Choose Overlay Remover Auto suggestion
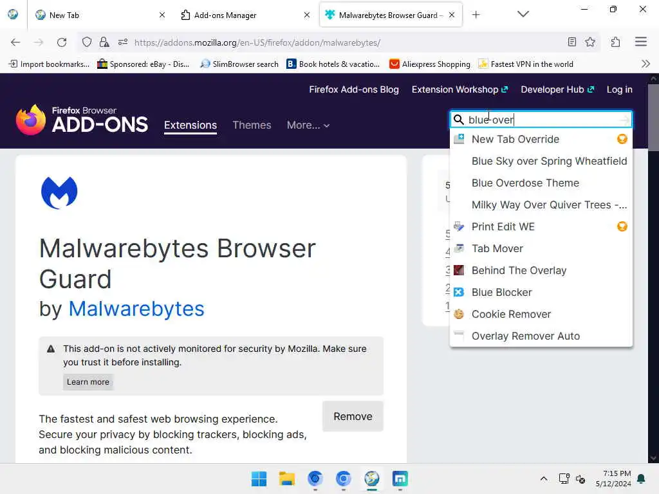The height and width of the screenshot is (494, 659). click(x=541, y=336)
